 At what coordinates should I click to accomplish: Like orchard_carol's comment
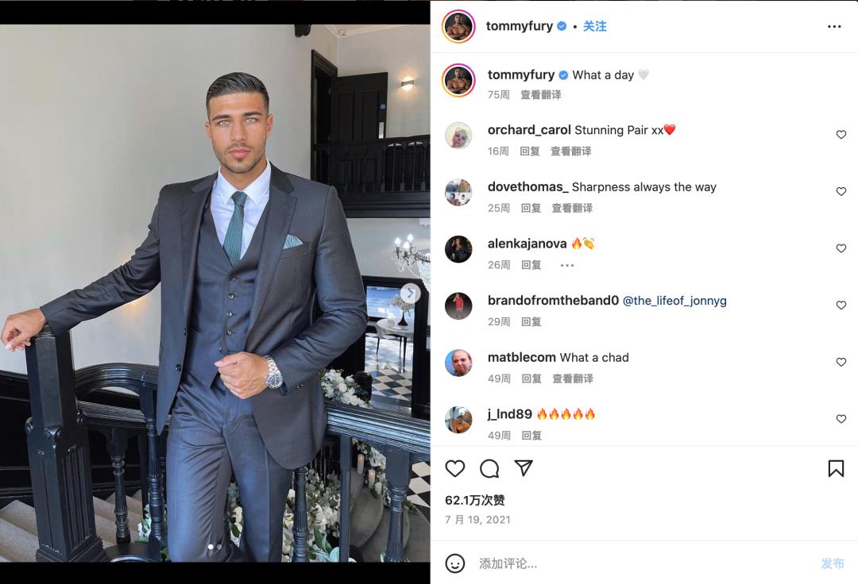(841, 134)
